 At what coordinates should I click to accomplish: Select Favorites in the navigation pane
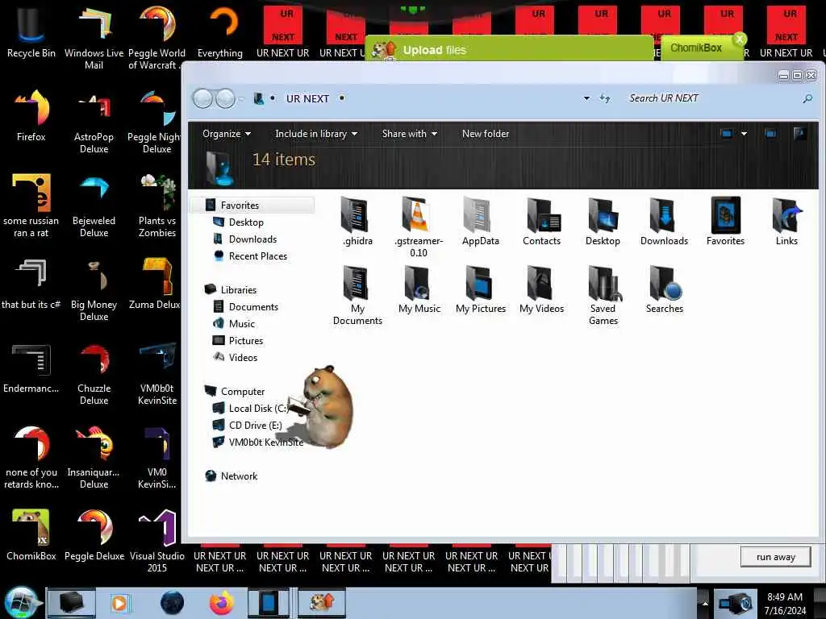click(x=252, y=206)
